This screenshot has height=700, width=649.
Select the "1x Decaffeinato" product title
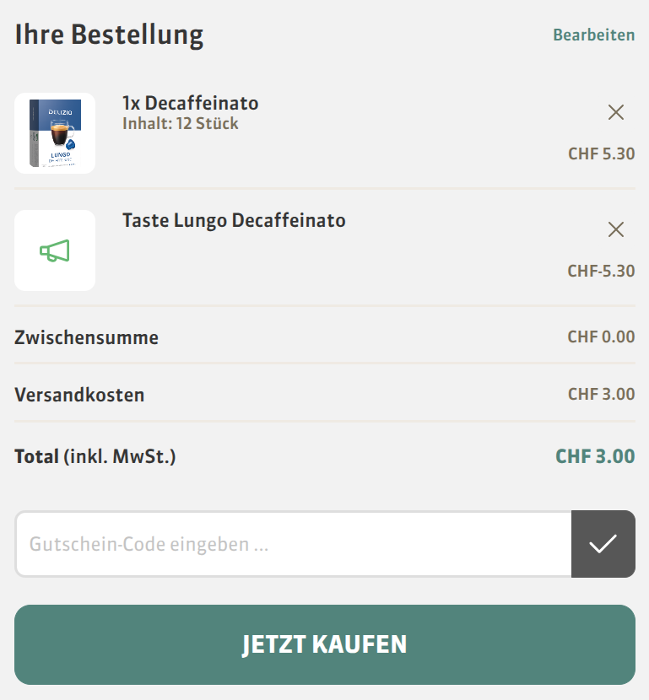[190, 103]
